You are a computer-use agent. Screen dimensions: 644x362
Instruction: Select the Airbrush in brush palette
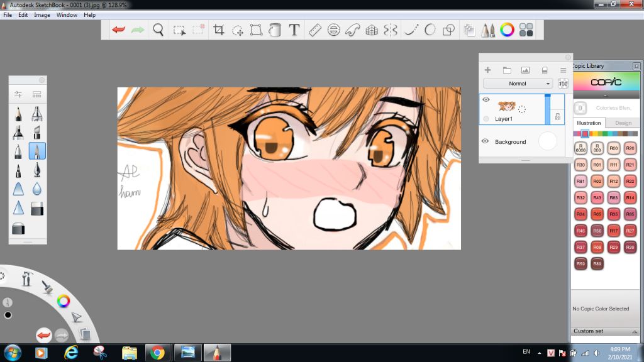[x=37, y=114]
